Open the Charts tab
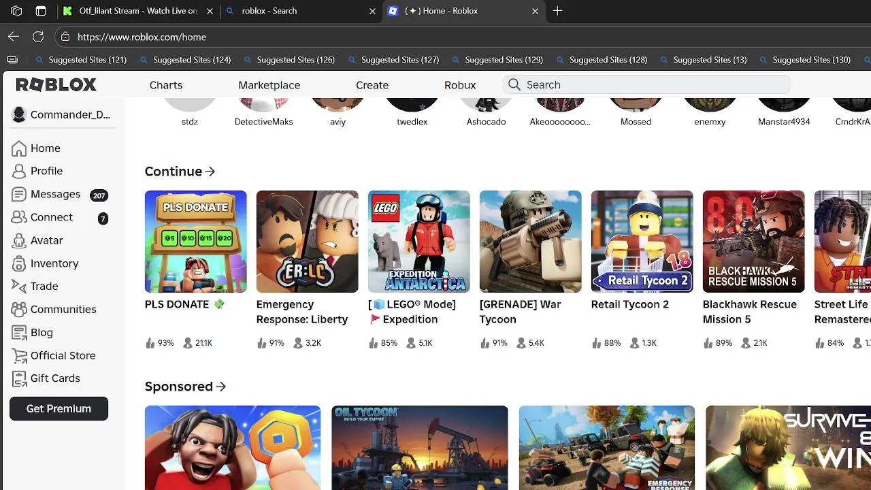The width and height of the screenshot is (871, 490). [166, 85]
